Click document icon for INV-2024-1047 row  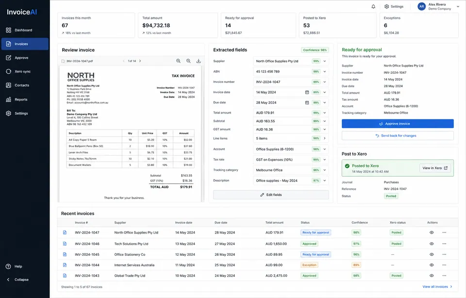(x=65, y=232)
